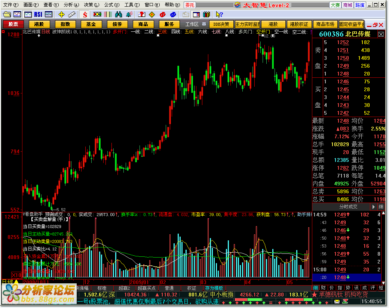
Task: Open the 公式 menu
Action: tap(111, 5)
